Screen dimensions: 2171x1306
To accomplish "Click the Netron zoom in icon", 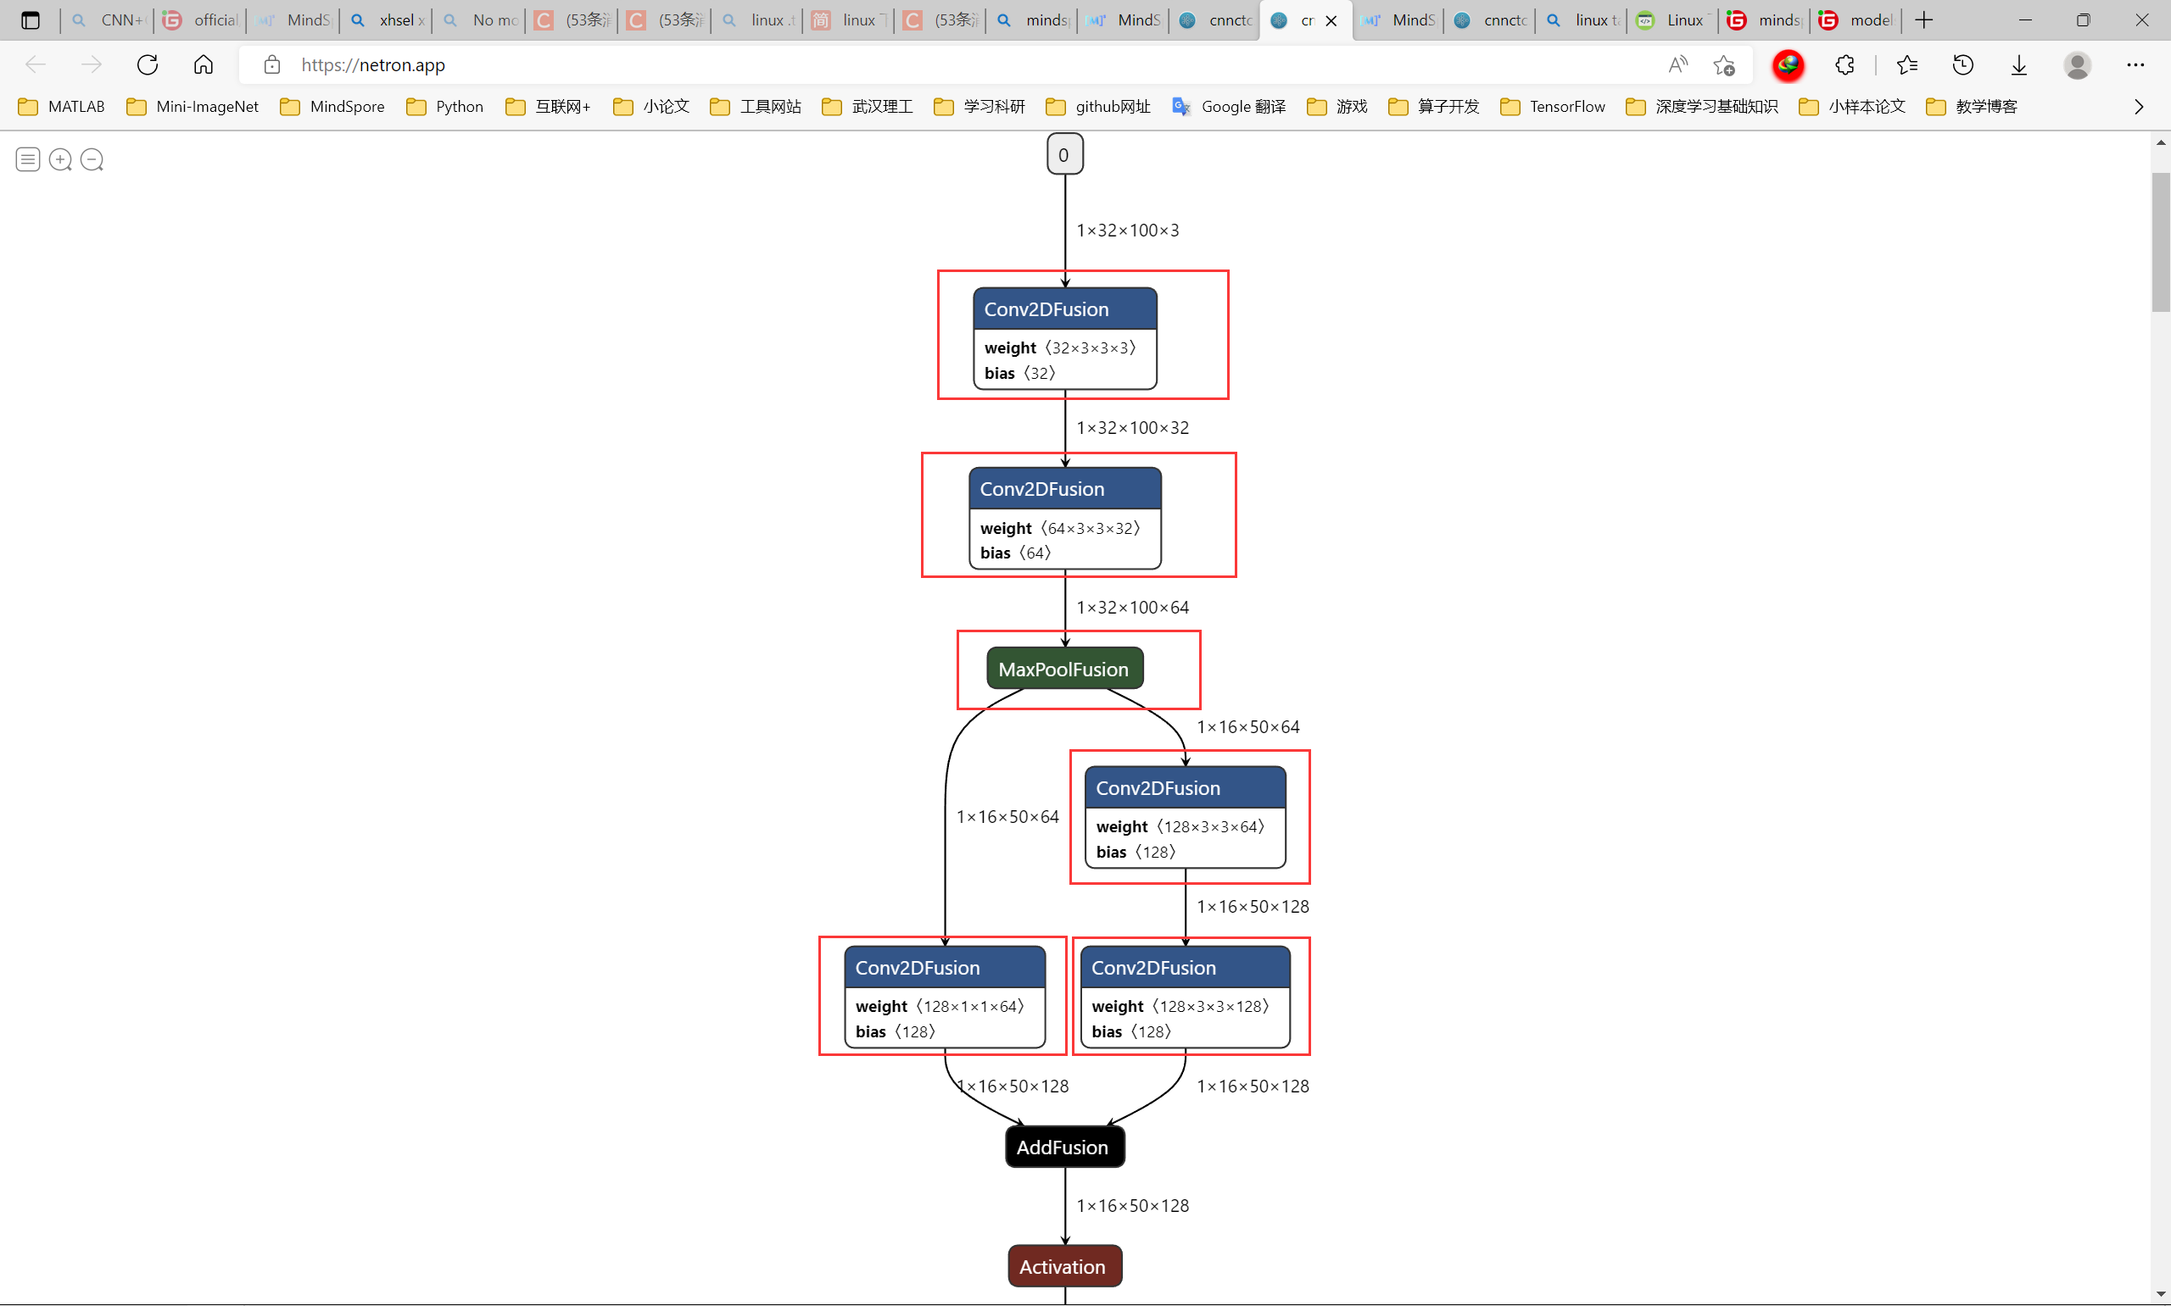I will click(x=60, y=159).
